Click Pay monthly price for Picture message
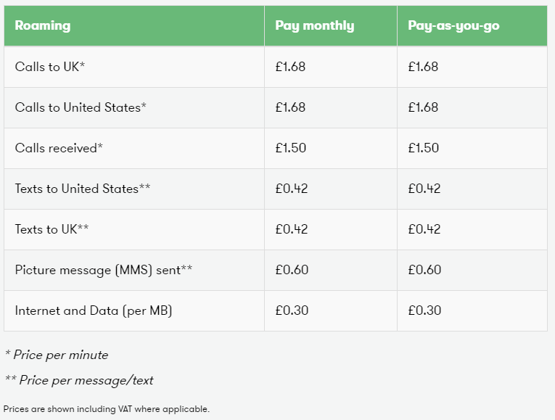555x420 pixels. (292, 270)
